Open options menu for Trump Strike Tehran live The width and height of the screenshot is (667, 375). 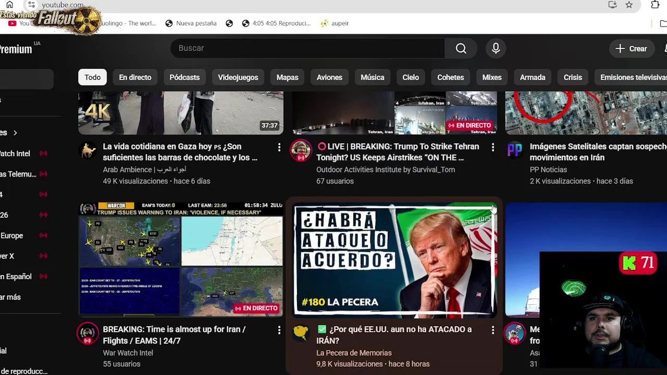pyautogui.click(x=492, y=148)
